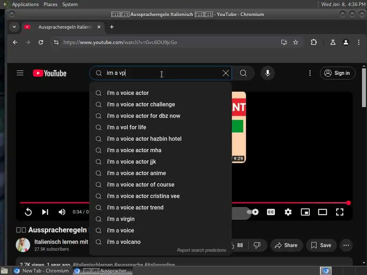Open the channel avatar picture
This screenshot has width=367, height=275.
tap(23, 245)
